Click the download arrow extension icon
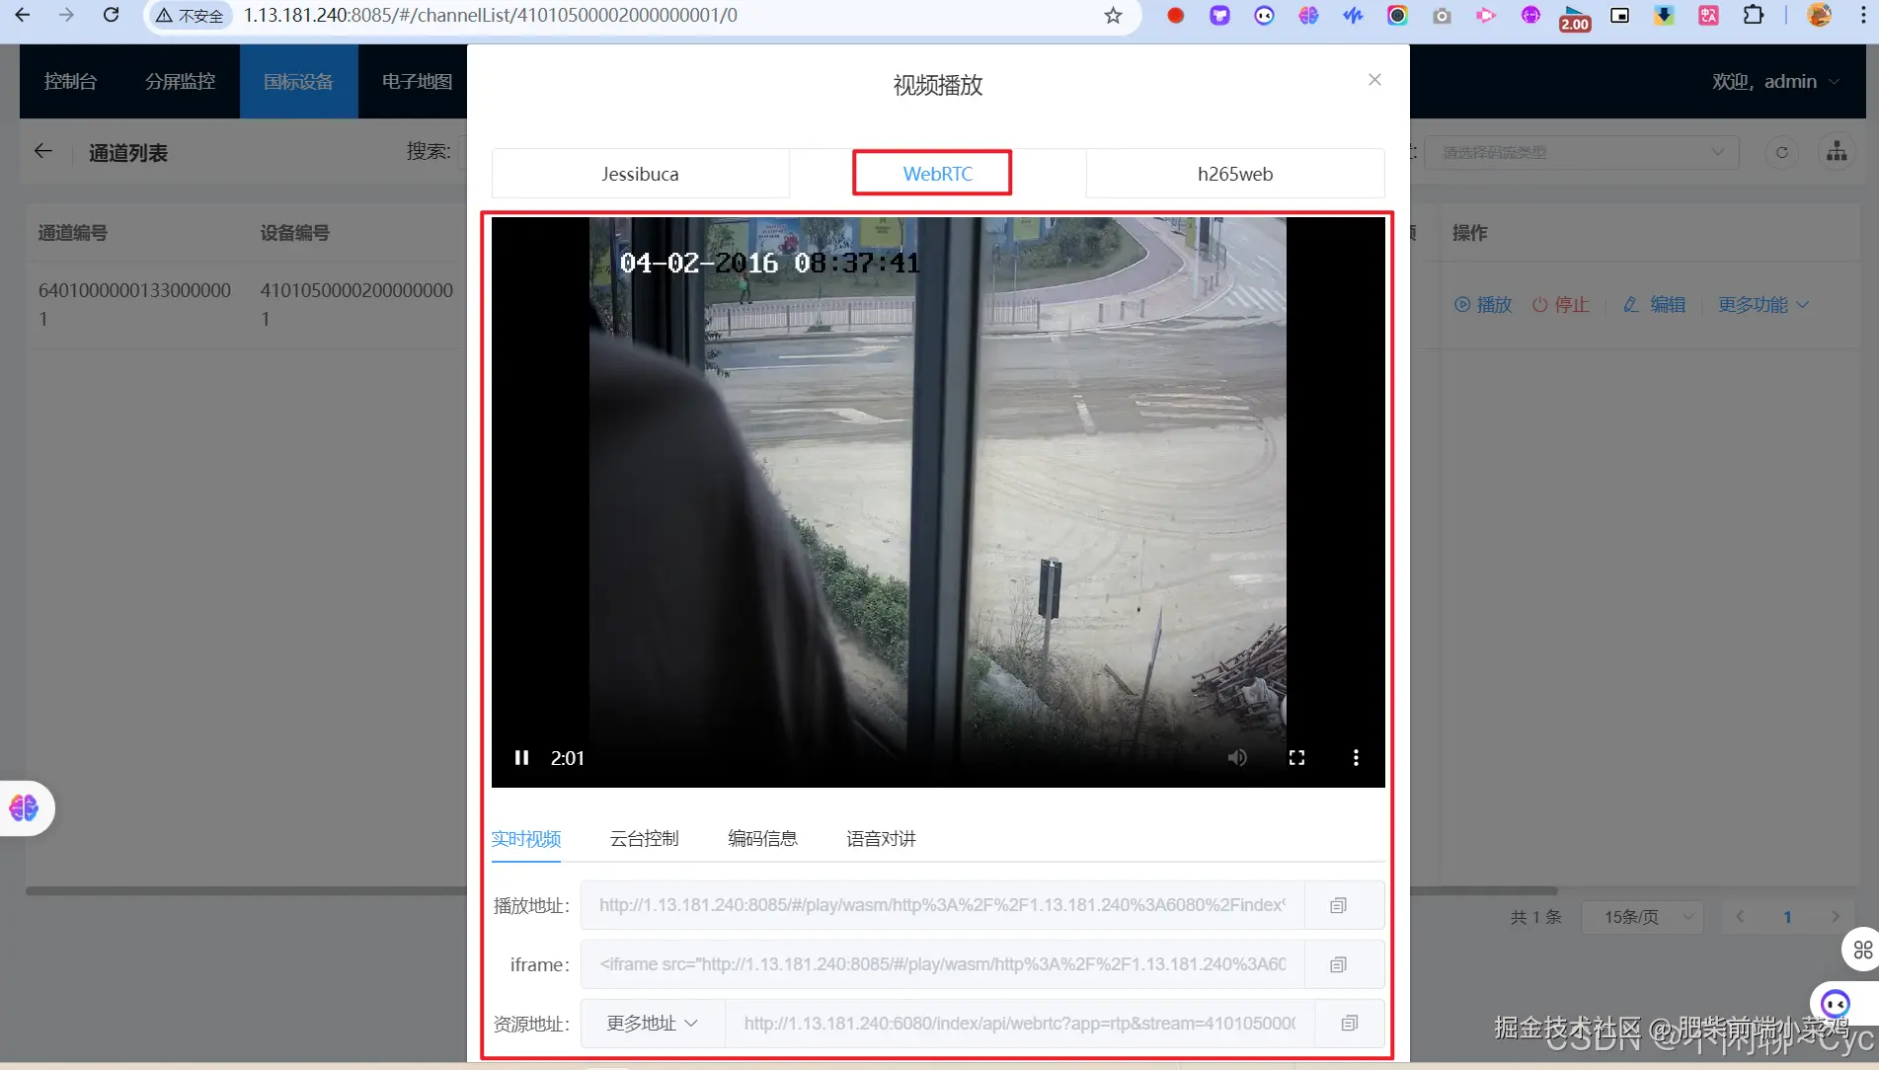This screenshot has width=1879, height=1070. [x=1664, y=15]
